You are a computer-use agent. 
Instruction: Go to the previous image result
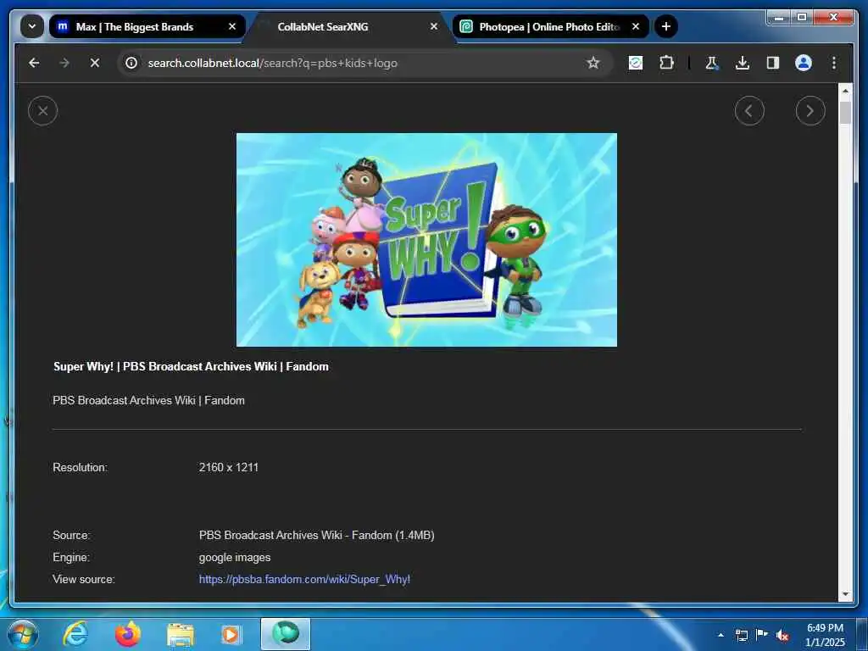point(749,111)
